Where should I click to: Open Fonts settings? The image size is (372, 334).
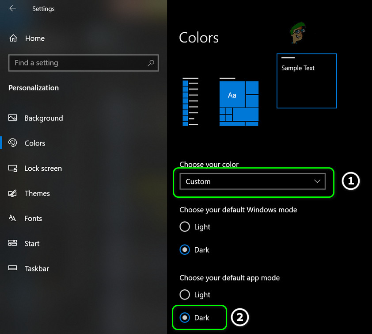(x=33, y=219)
